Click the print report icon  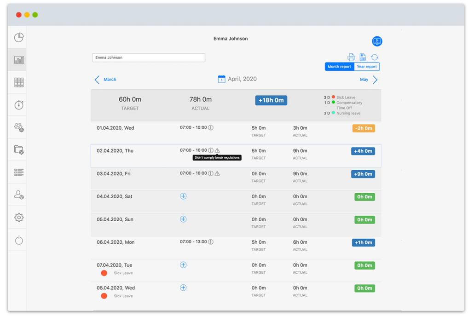(x=351, y=57)
